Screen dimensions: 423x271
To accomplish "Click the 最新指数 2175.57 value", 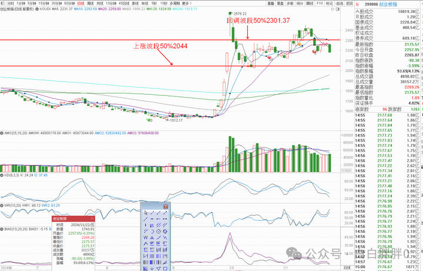I will point(412,44).
